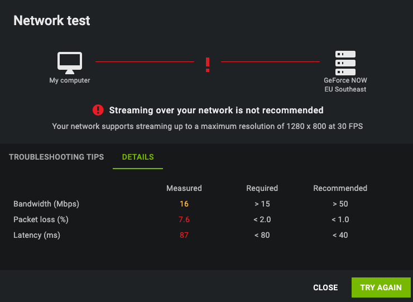Viewport: 413px width, 302px height.
Task: Click the red exclamation mark between connection lines
Action: tap(208, 65)
